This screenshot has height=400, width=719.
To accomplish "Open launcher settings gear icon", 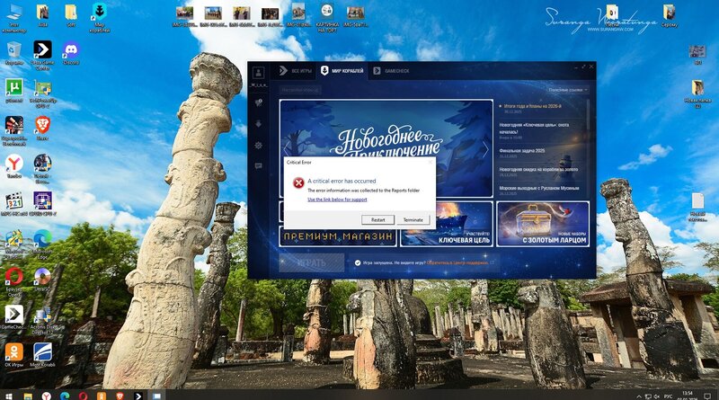I will click(x=259, y=145).
